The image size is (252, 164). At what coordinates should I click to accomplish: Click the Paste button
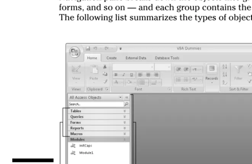point(94,74)
